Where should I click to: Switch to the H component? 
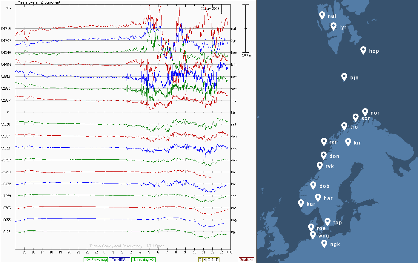click(x=205, y=260)
